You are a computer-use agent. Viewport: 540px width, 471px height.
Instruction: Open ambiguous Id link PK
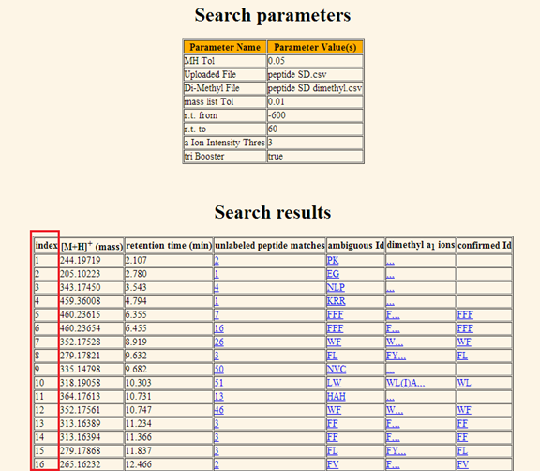click(x=333, y=260)
